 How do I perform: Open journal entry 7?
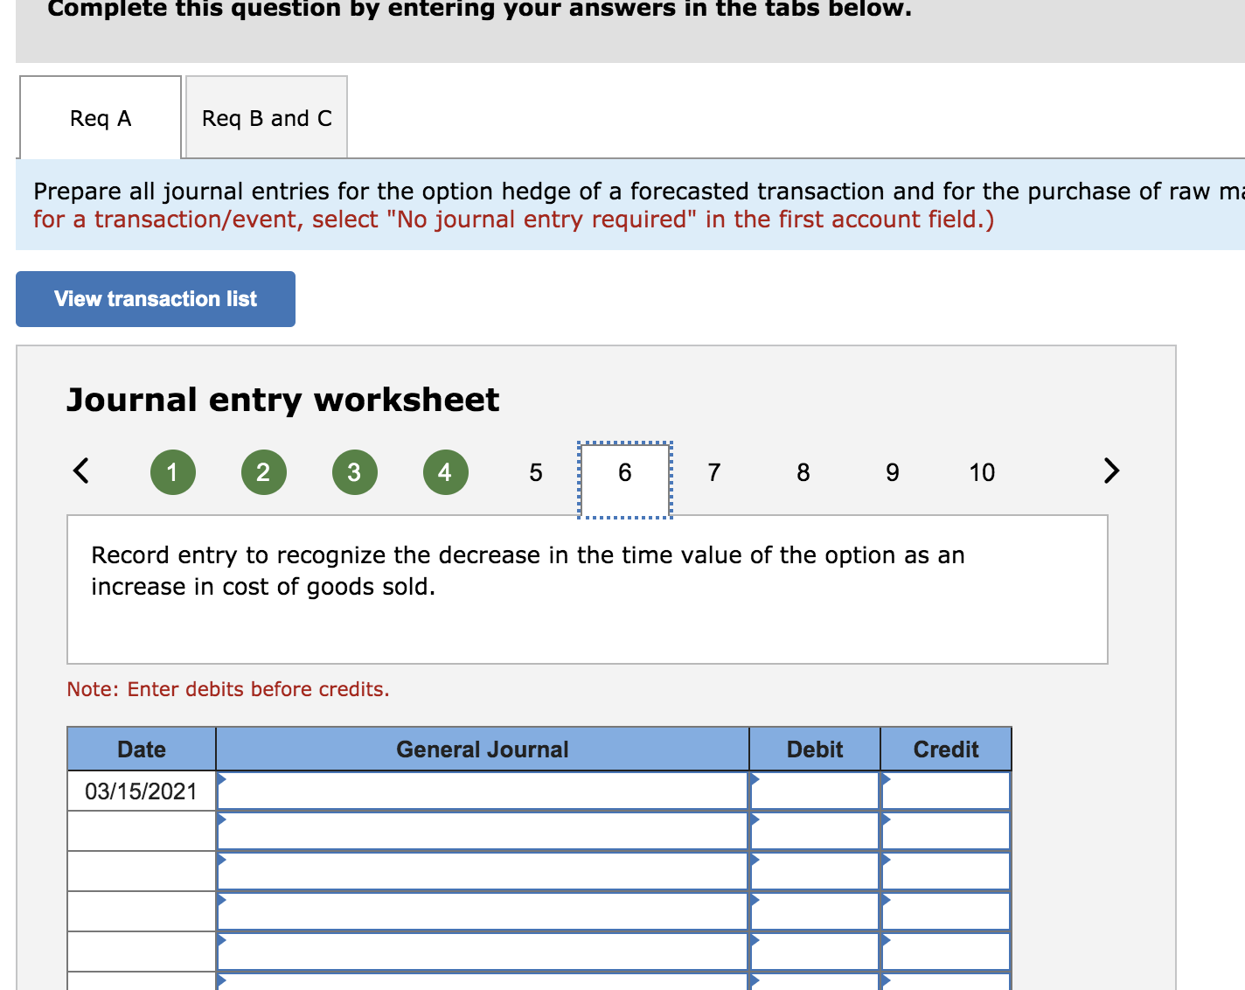coord(714,472)
